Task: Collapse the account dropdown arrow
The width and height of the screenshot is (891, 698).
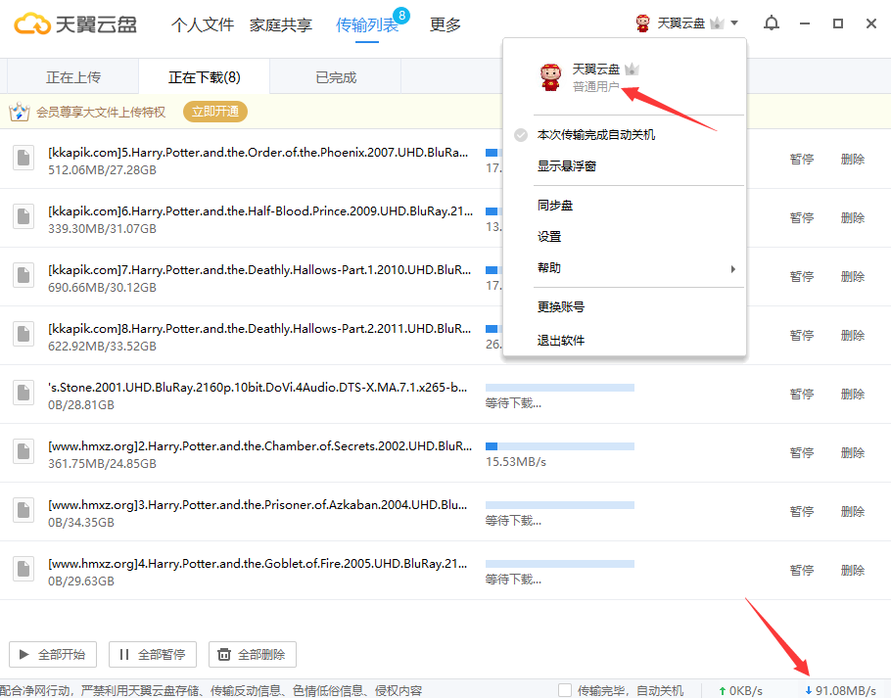Action: pyautogui.click(x=734, y=23)
